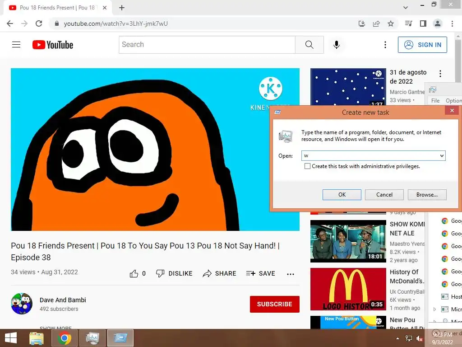462x347 pixels.
Task: Open Dave And Bambi channel avatar
Action: tap(22, 304)
